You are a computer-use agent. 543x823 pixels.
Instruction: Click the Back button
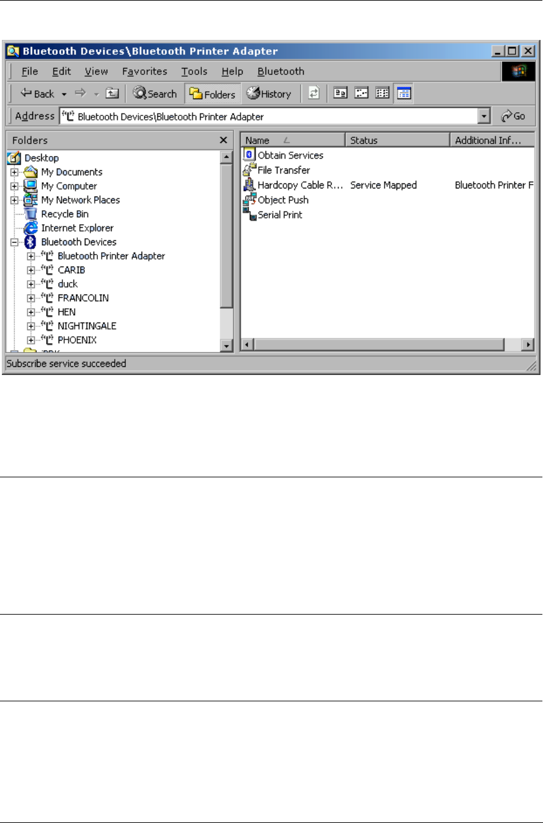point(37,94)
